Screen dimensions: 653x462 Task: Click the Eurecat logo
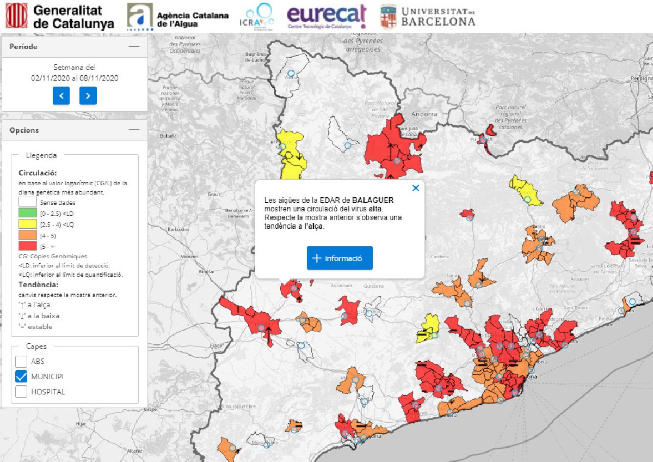tap(326, 16)
